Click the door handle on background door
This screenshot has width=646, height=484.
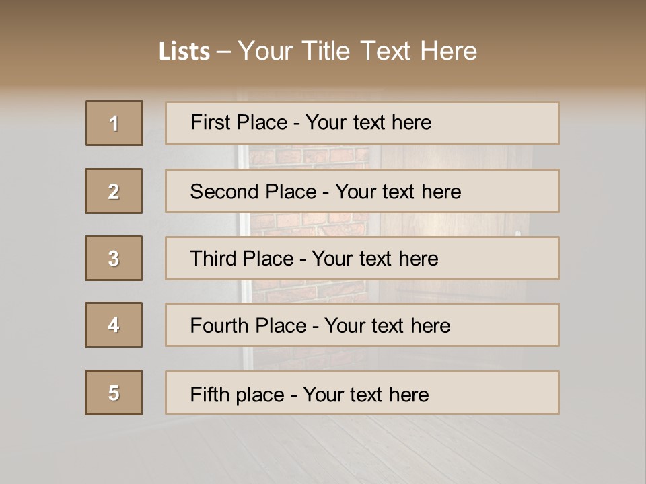click(517, 233)
